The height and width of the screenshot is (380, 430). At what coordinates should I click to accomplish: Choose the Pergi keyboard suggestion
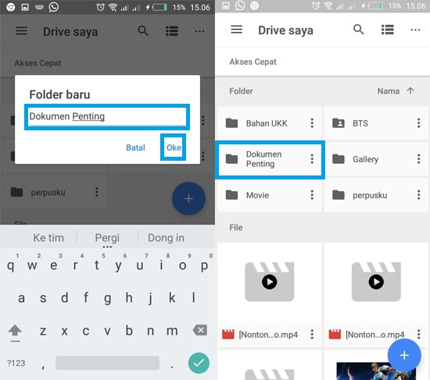(x=107, y=238)
